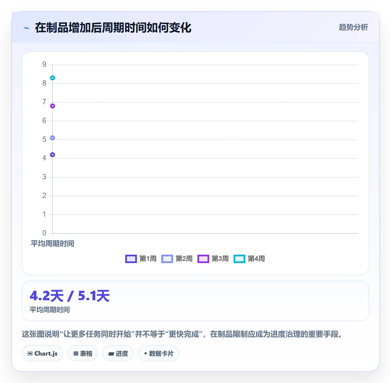Click the y-axis tick label 9
This screenshot has width=391, height=383.
coord(44,65)
